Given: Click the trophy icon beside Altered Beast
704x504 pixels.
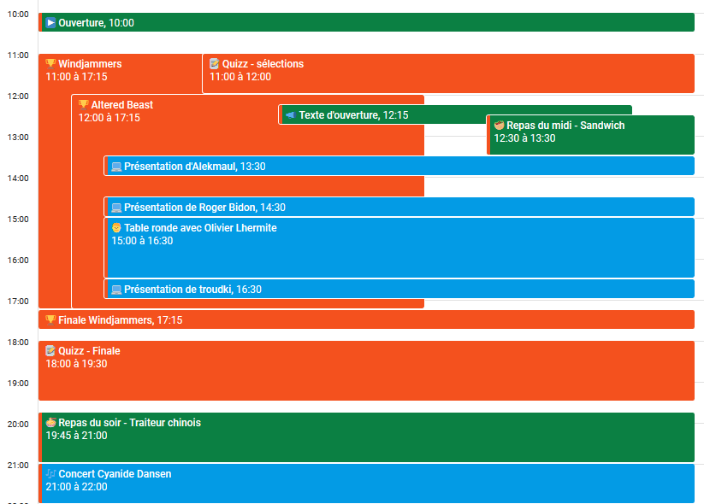Looking at the screenshot, I should pos(84,105).
